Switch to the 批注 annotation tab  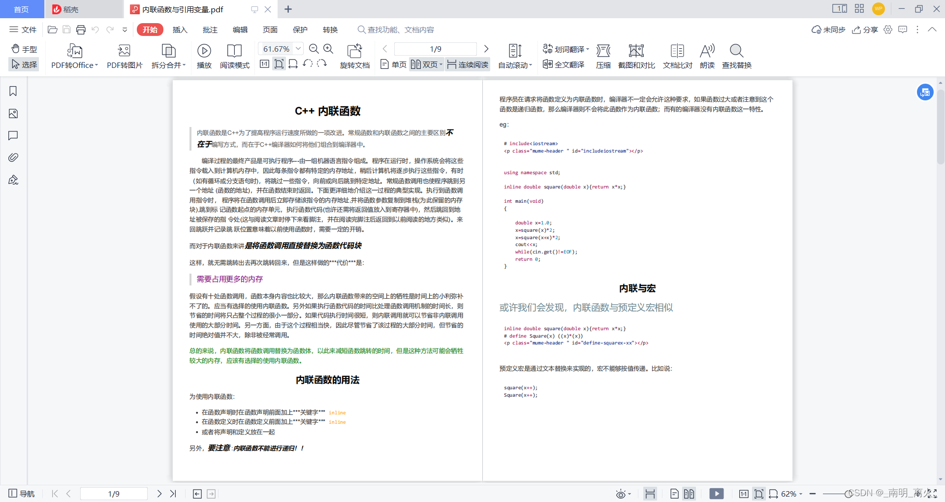coord(210,30)
